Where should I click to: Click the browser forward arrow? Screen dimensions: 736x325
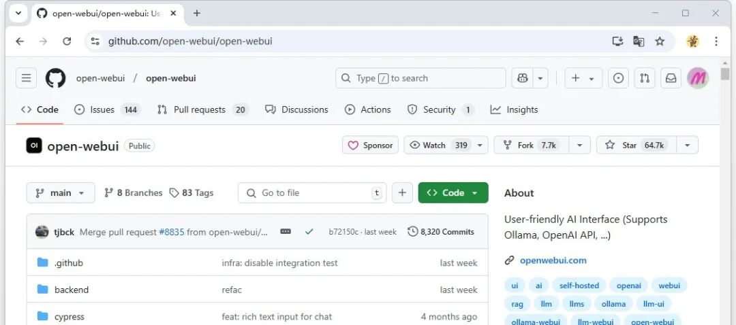click(43, 41)
